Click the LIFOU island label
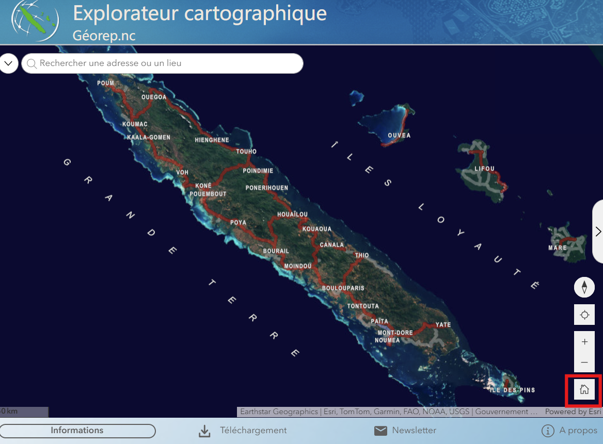This screenshot has width=603, height=444. [484, 169]
